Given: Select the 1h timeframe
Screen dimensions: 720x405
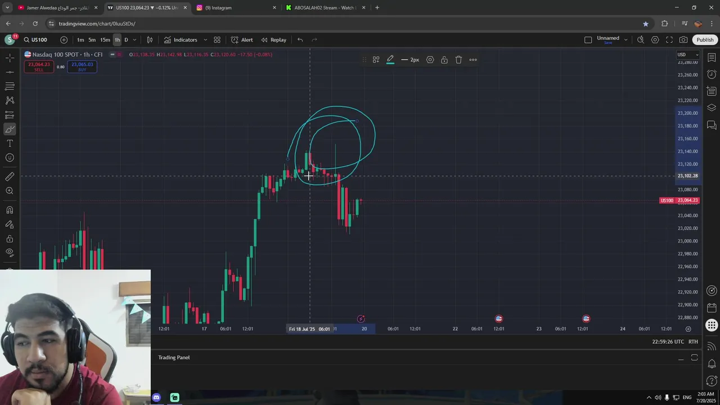Looking at the screenshot, I should [x=117, y=40].
